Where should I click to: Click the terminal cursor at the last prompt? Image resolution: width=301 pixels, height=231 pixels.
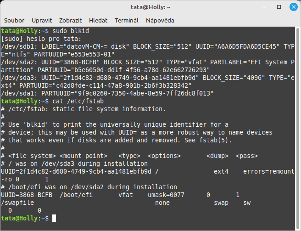(x=54, y=218)
